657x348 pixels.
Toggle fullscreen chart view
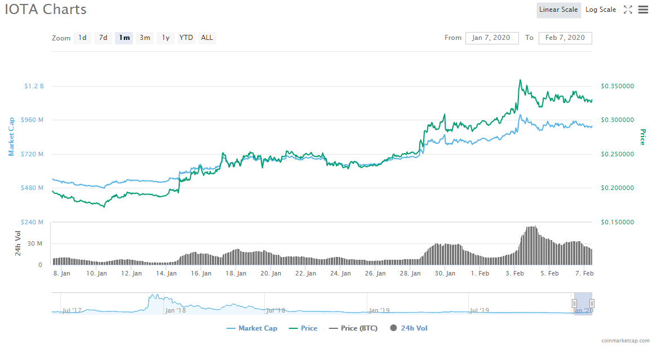628,10
